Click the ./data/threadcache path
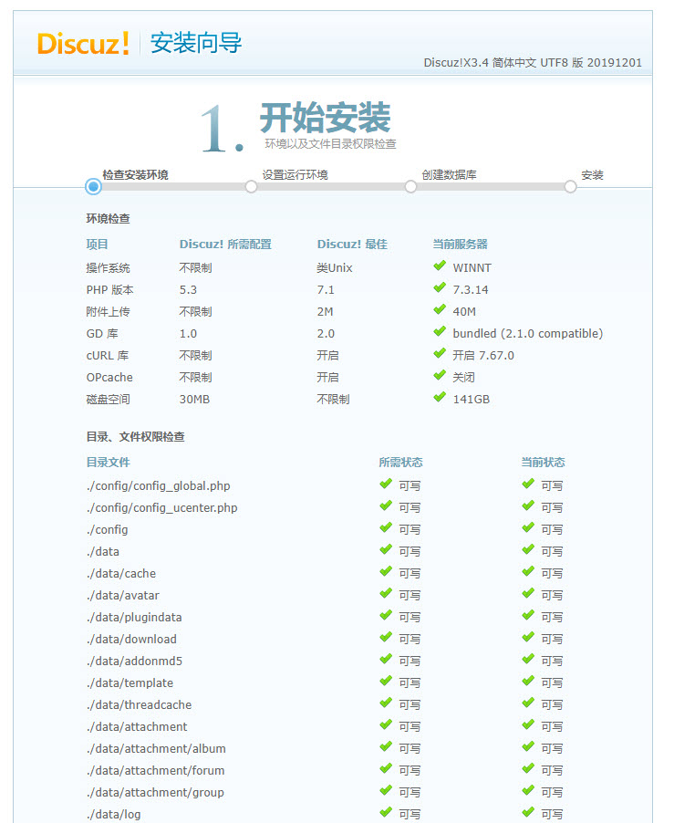Image resolution: width=674 pixels, height=823 pixels. [139, 705]
